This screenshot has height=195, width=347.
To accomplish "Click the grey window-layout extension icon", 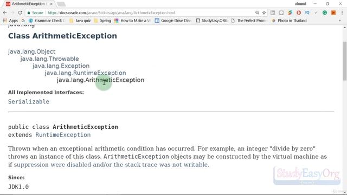I will click(x=273, y=13).
